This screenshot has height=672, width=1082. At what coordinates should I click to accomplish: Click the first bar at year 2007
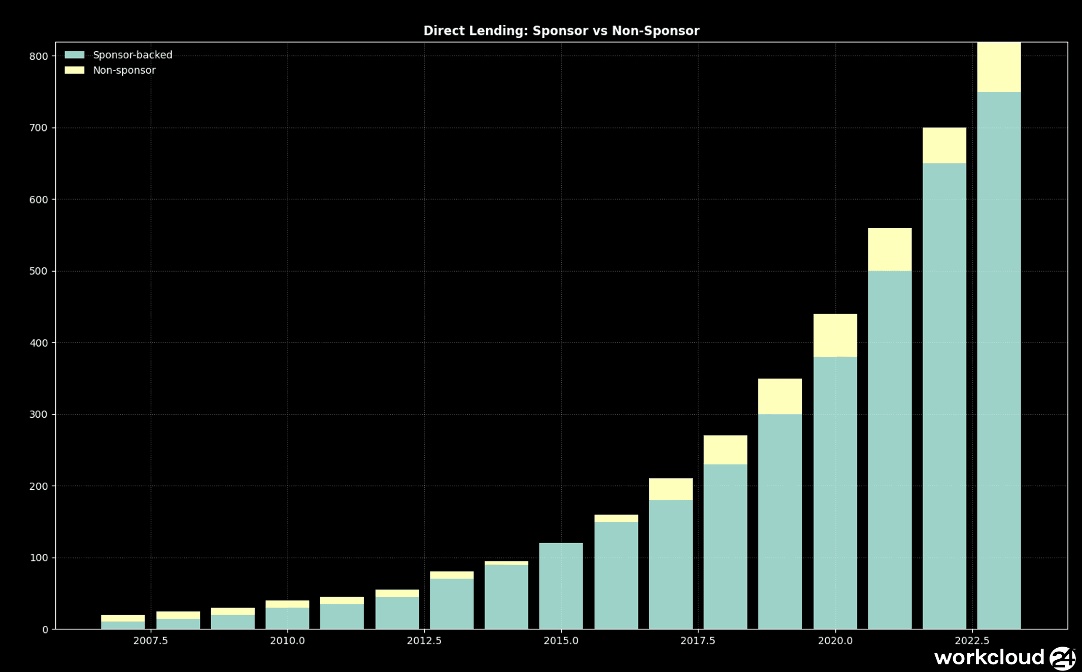click(123, 625)
